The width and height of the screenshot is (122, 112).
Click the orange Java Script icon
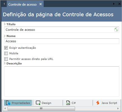[98, 103]
